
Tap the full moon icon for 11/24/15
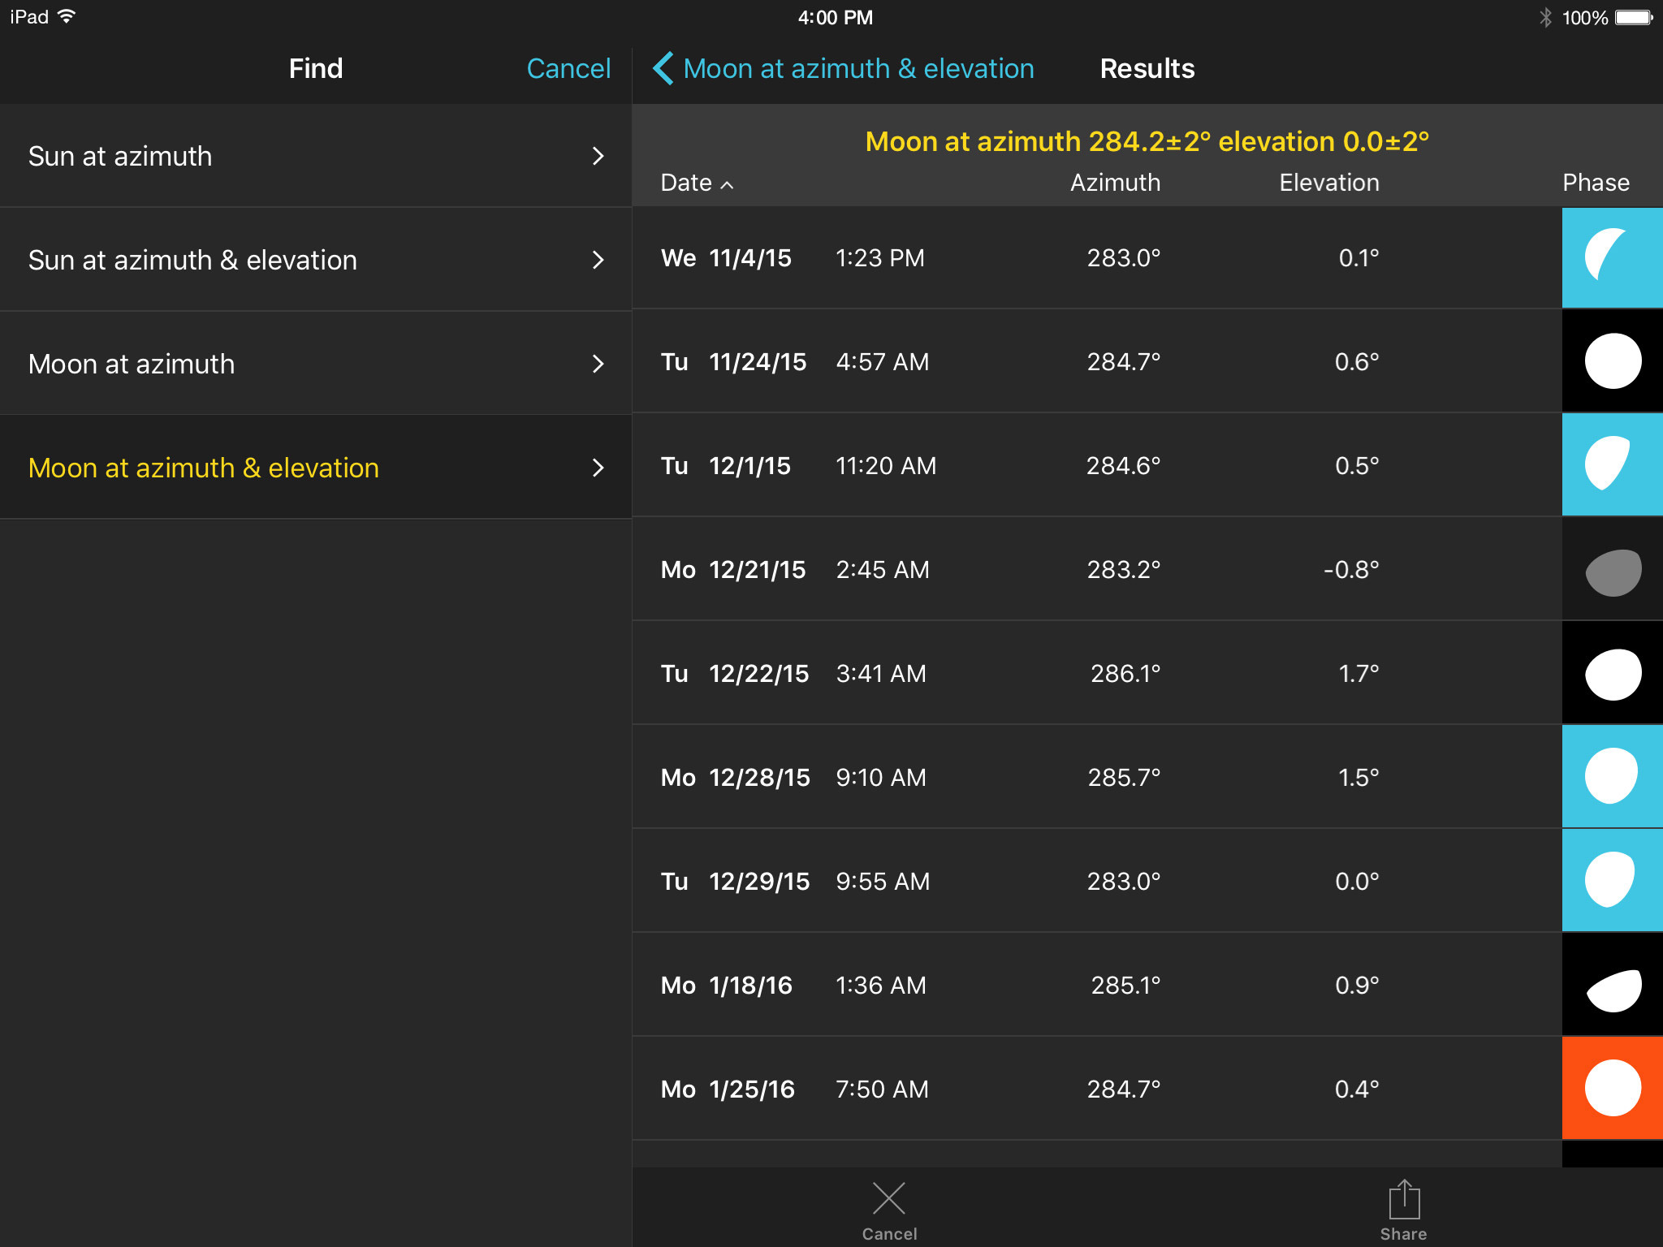pos(1612,361)
